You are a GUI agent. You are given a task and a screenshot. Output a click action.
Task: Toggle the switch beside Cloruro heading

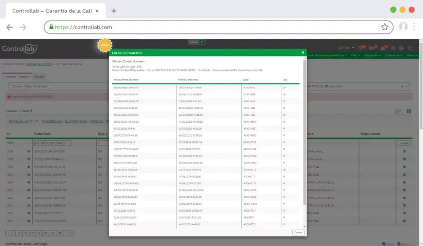[408, 111]
